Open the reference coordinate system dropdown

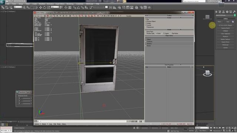click(55, 7)
